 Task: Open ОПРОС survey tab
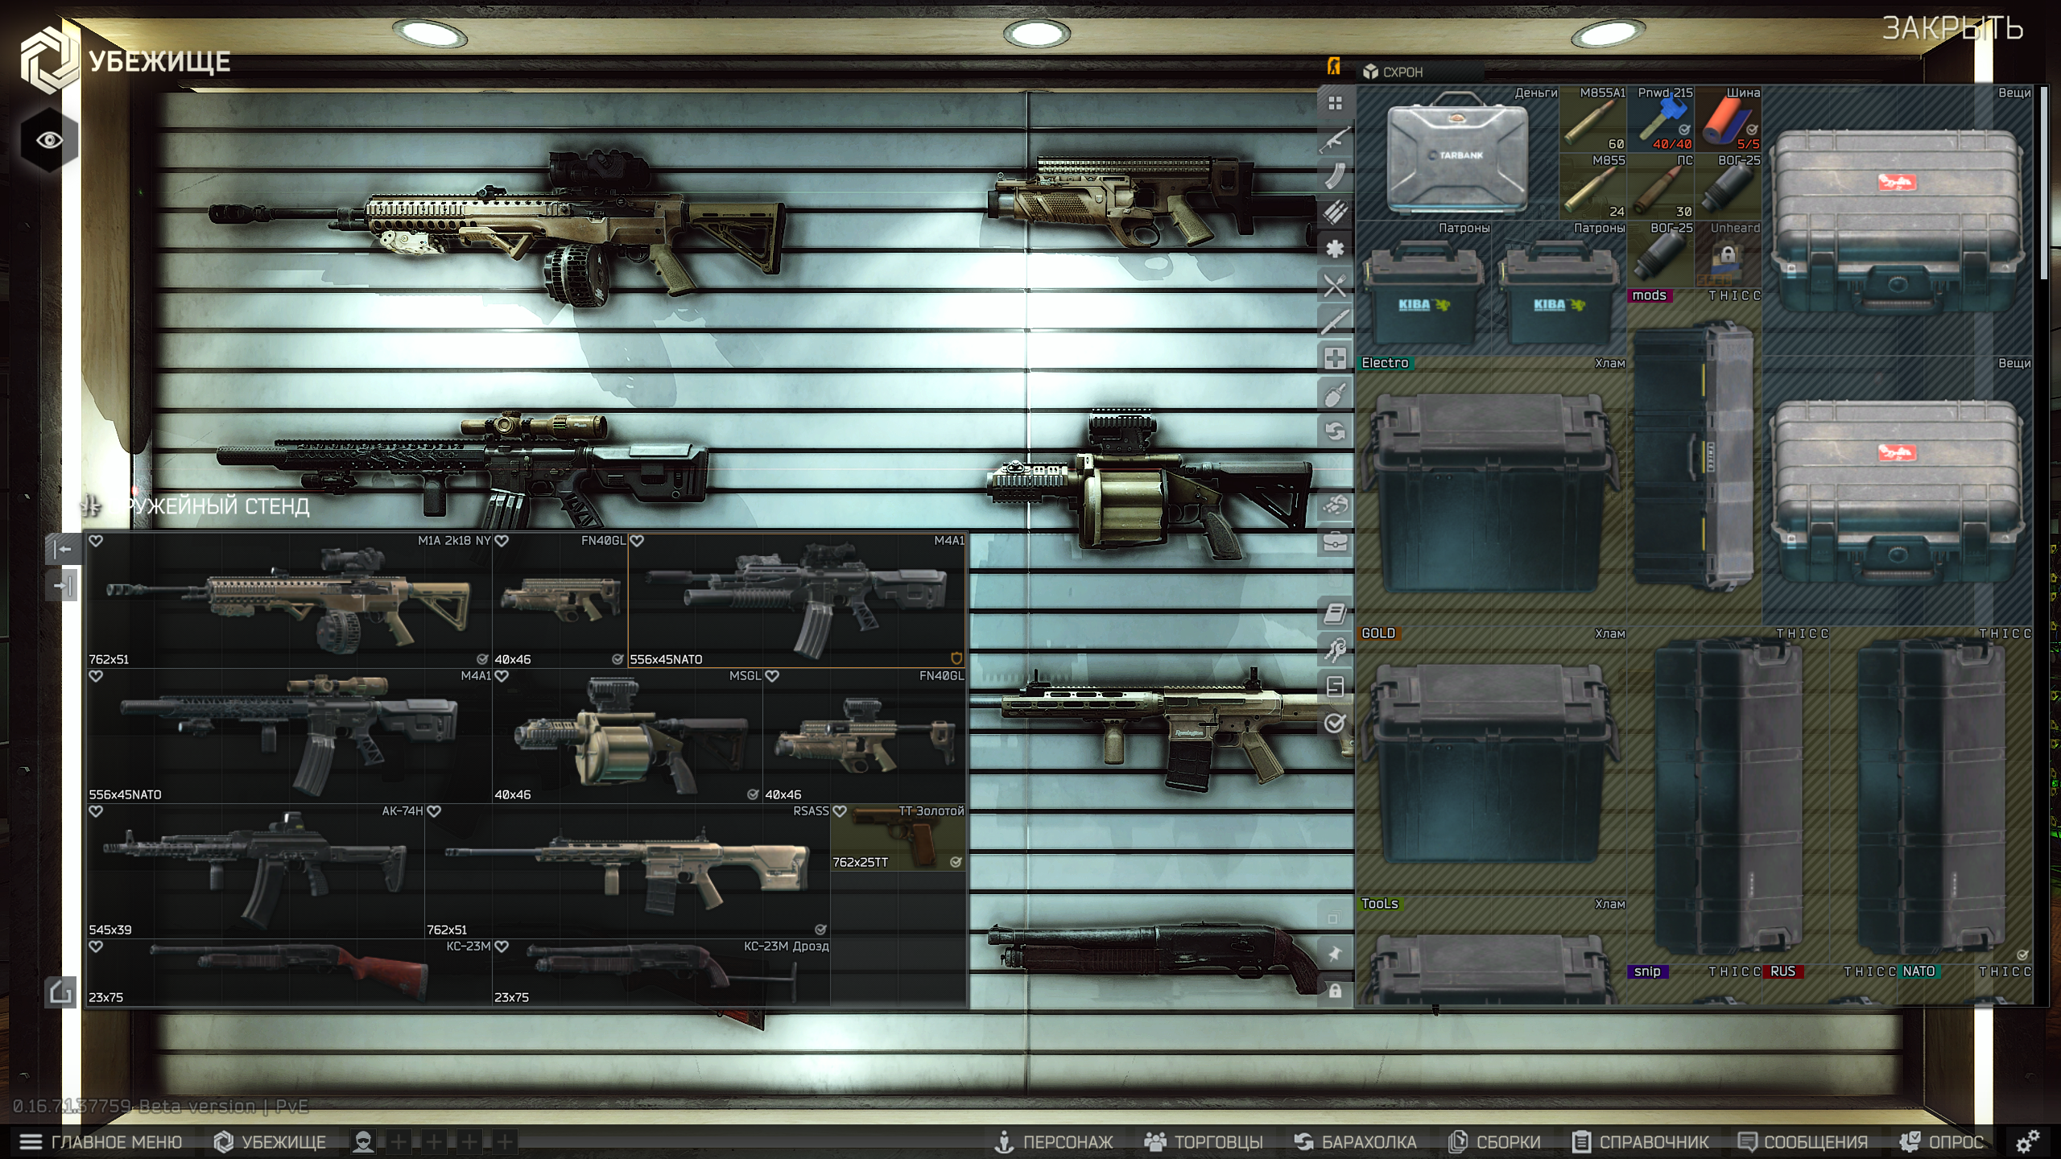tap(1941, 1141)
